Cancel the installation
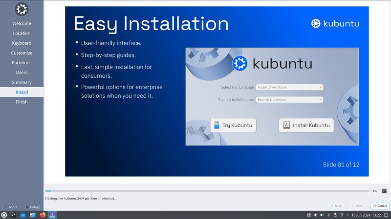The height and width of the screenshot is (219, 391). 380,205
